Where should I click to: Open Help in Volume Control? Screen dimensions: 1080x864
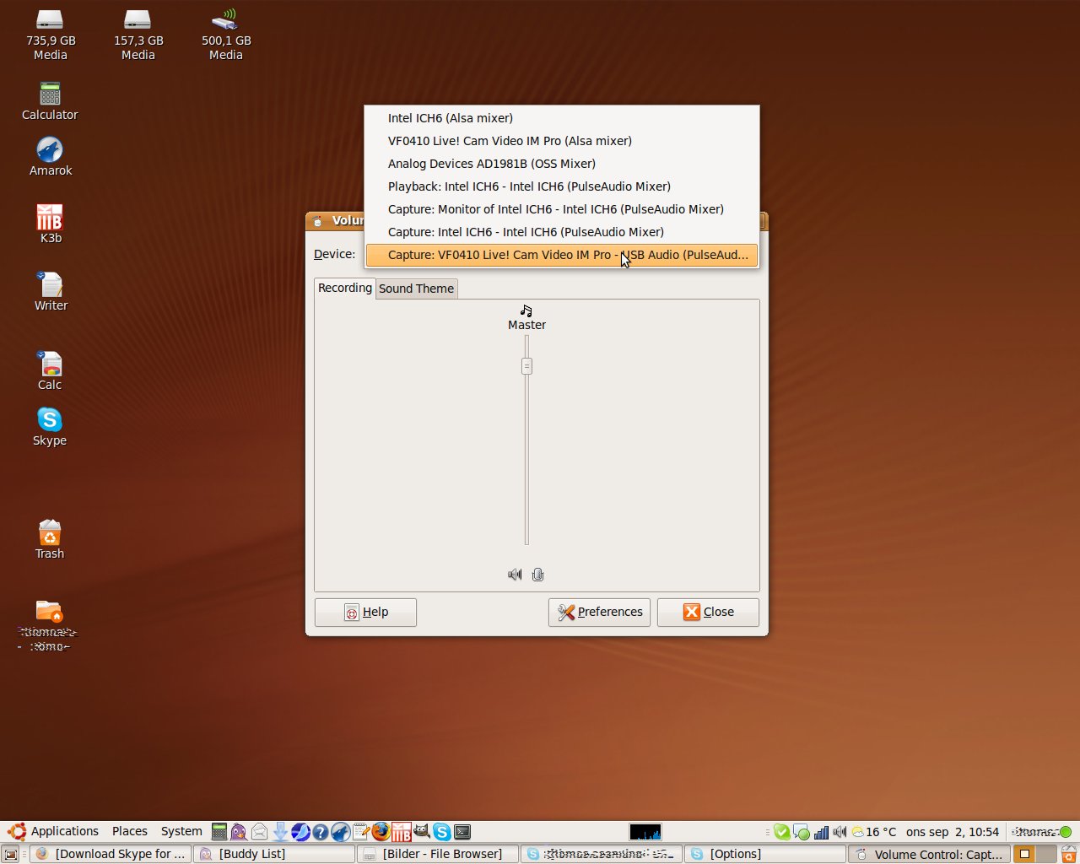click(x=365, y=613)
